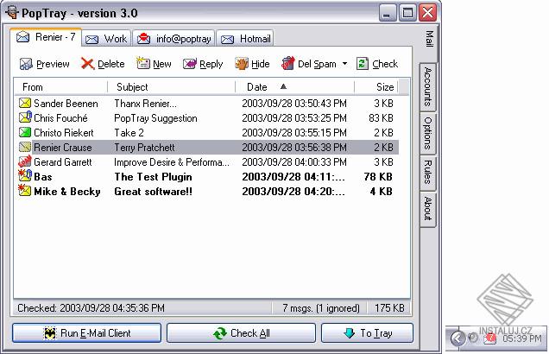549x354 pixels.
Task: Click the New message icon
Action: click(x=142, y=63)
